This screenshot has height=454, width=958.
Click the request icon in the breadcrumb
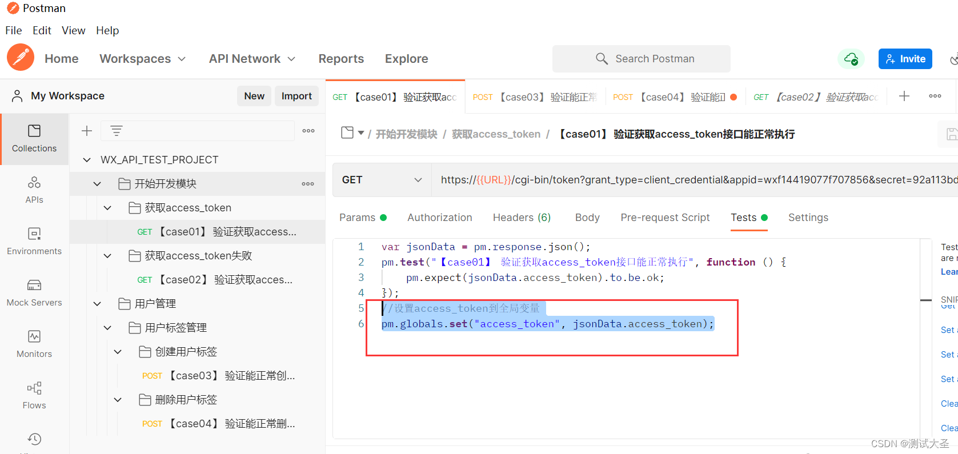[347, 132]
